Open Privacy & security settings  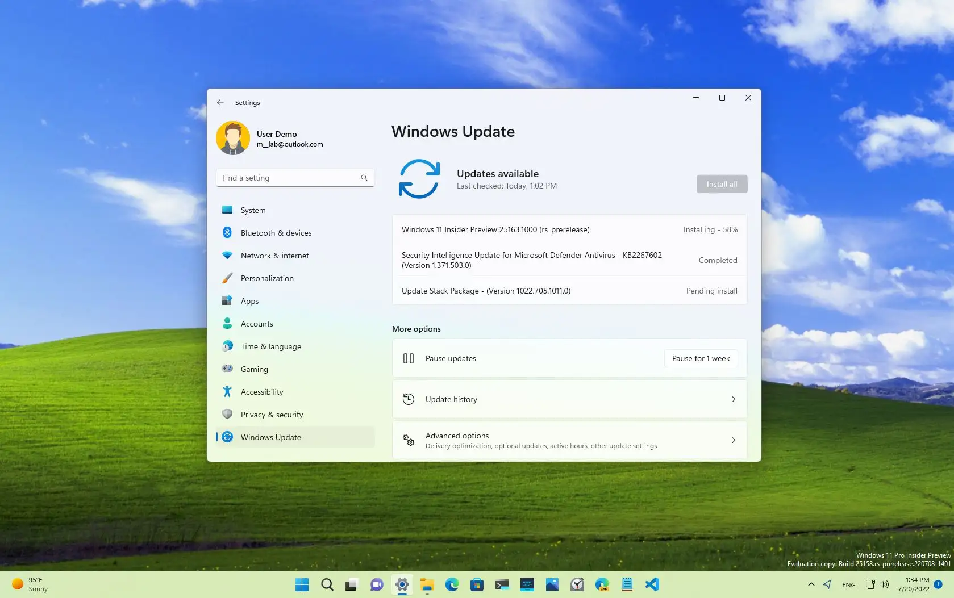click(x=295, y=415)
